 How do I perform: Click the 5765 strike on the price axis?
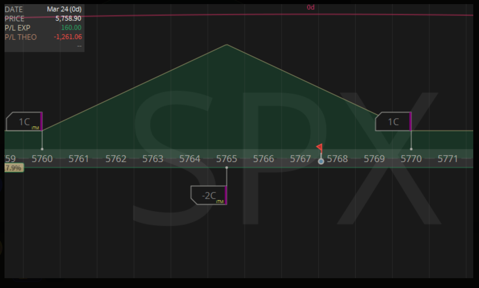(226, 159)
